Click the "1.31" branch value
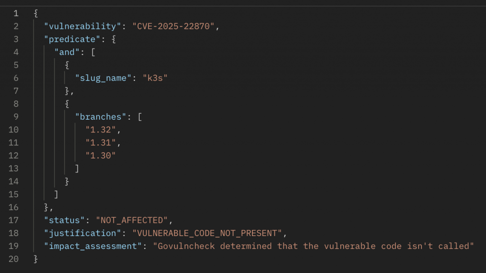 tap(101, 142)
